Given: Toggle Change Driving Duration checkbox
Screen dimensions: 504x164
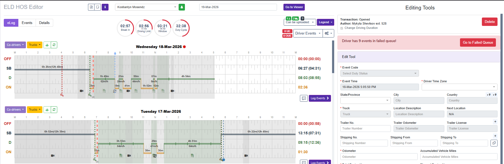Looking at the screenshot, I should pyautogui.click(x=342, y=28).
